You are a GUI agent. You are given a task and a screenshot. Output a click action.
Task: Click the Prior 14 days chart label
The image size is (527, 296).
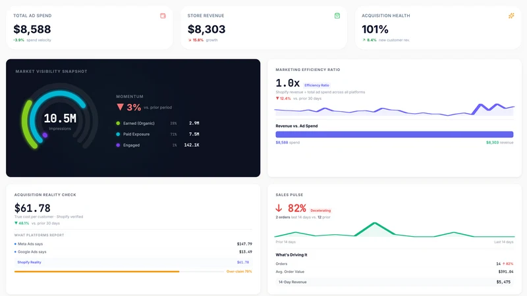(x=286, y=242)
